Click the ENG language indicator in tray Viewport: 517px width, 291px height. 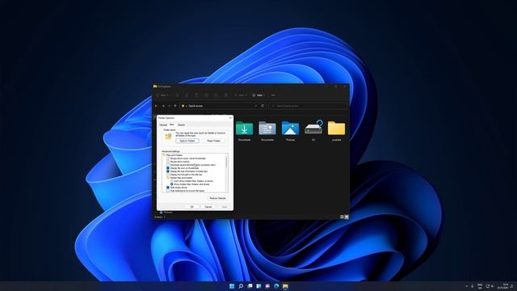pyautogui.click(x=480, y=286)
